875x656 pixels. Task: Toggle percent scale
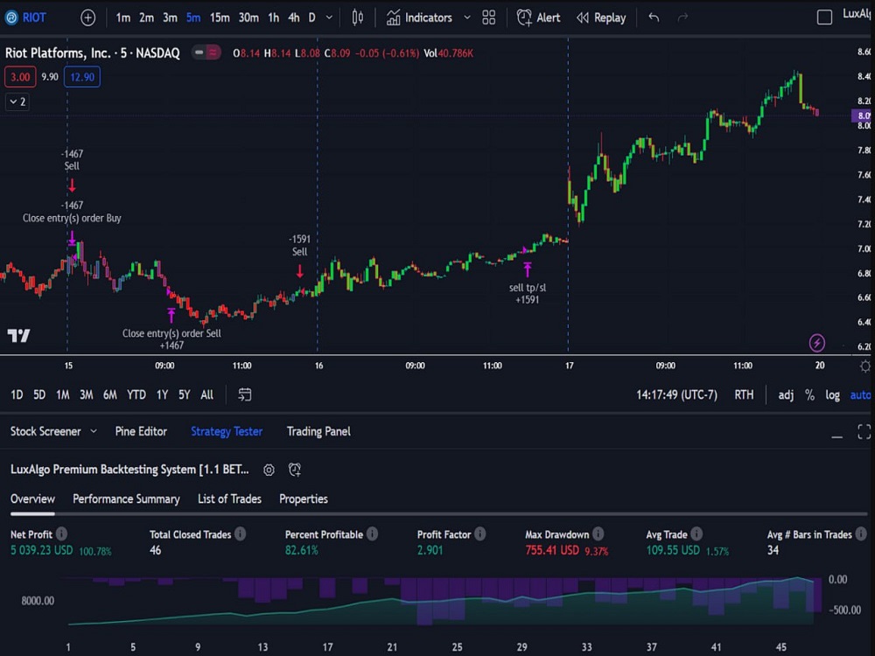click(x=809, y=395)
